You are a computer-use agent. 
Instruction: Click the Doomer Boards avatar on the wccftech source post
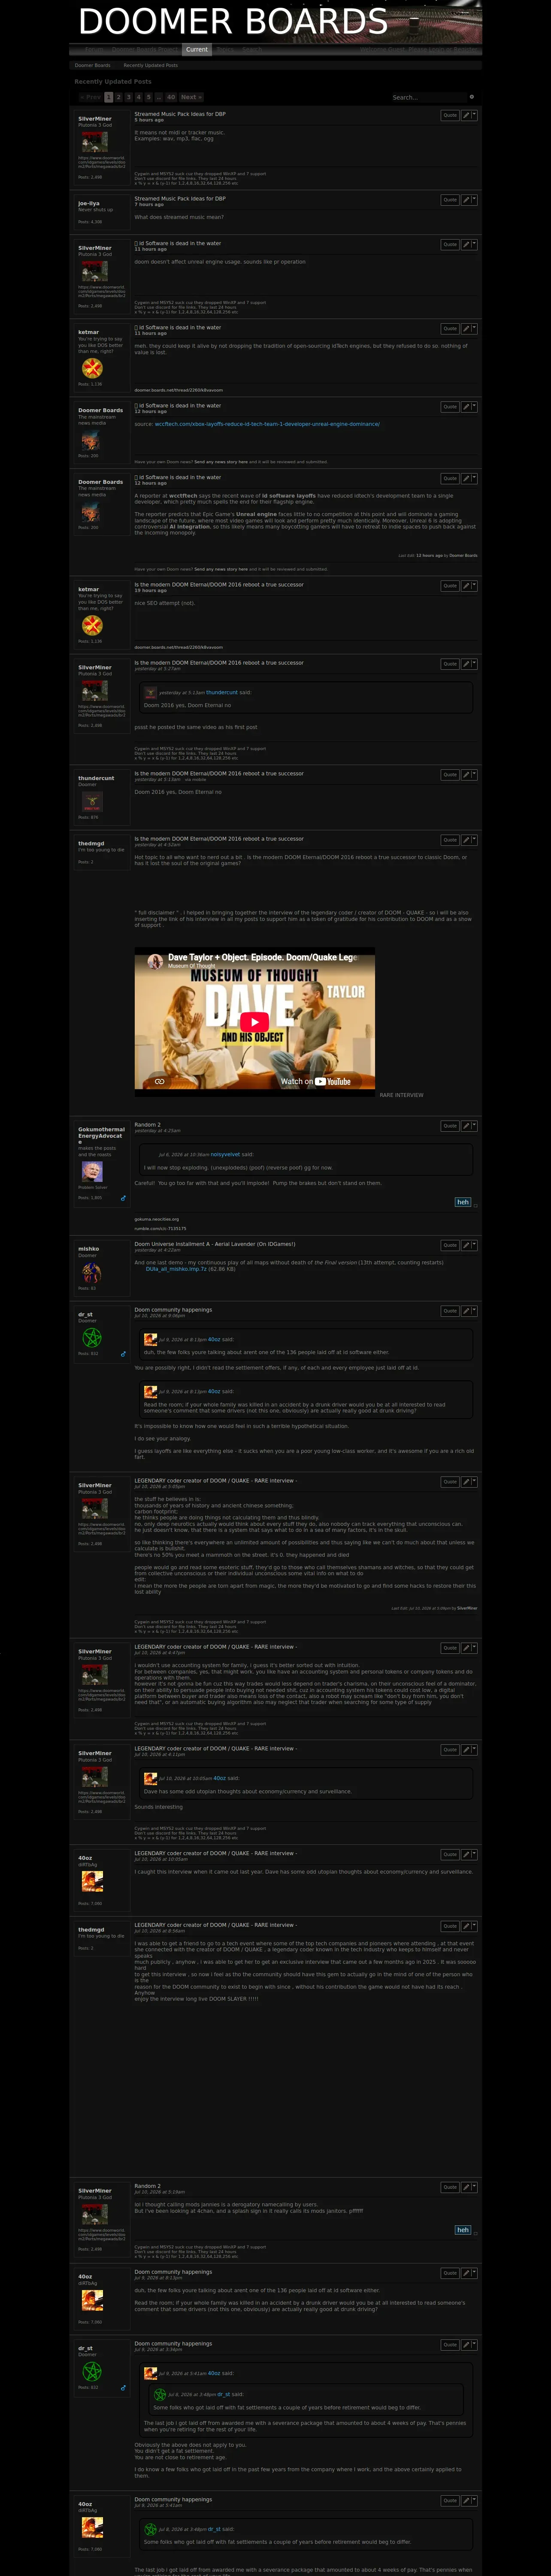90,441
